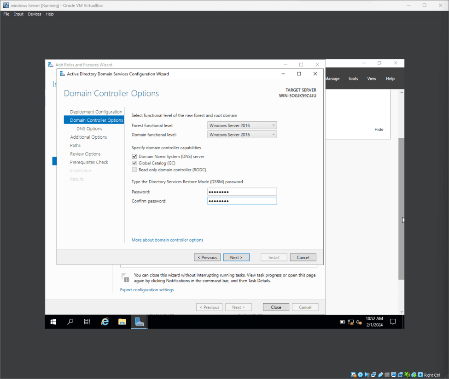This screenshot has height=379, width=449.
Task: Click VirtualBox mouse integration indicator
Action: pyautogui.click(x=414, y=375)
